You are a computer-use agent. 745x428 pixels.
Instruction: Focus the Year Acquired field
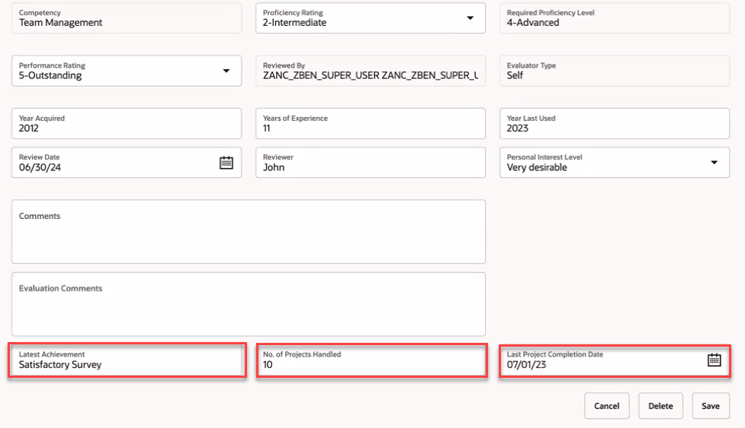coord(126,123)
